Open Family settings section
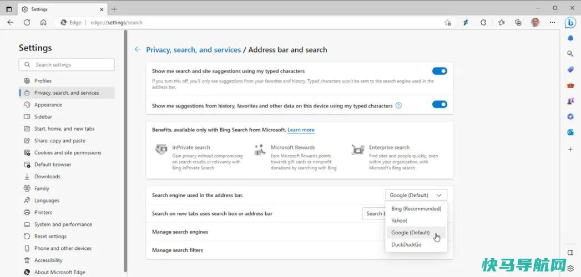 pyautogui.click(x=67, y=188)
